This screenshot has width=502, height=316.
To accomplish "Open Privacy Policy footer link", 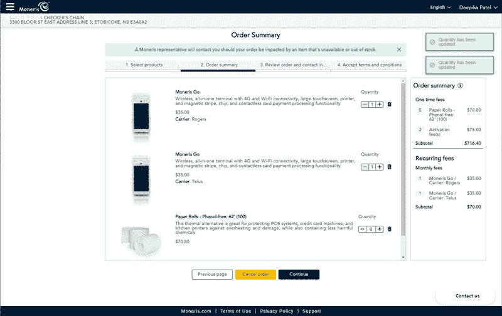I will 277,311.
